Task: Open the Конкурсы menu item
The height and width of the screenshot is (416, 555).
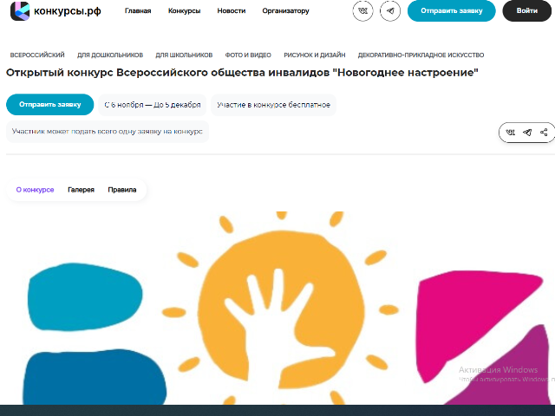Action: pyautogui.click(x=184, y=11)
